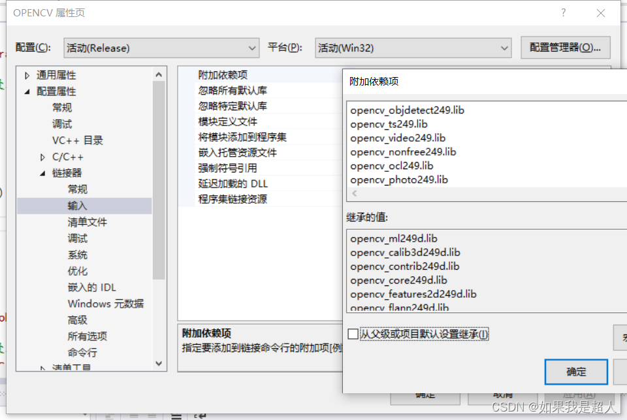
Task: Select 优化 tree item
Action: [78, 271]
